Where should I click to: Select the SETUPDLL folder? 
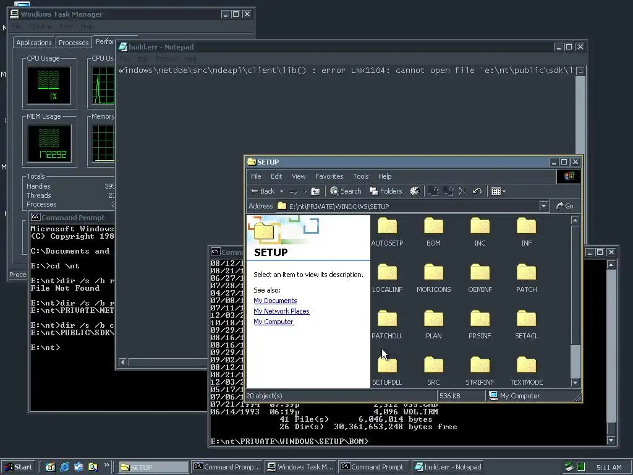click(387, 371)
